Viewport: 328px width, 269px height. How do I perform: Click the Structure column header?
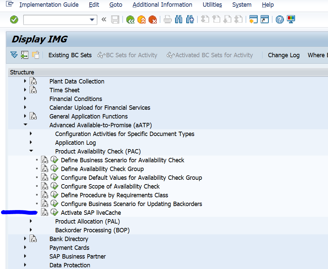click(x=168, y=72)
